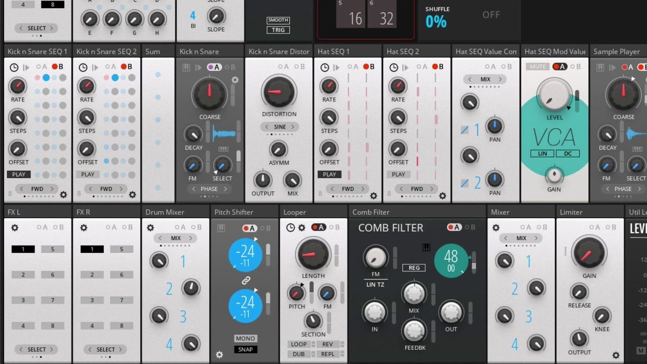Screen dimensions: 647x364
Task: Open settings gear of Kick n Snare SEQ 1
Action: [64, 195]
